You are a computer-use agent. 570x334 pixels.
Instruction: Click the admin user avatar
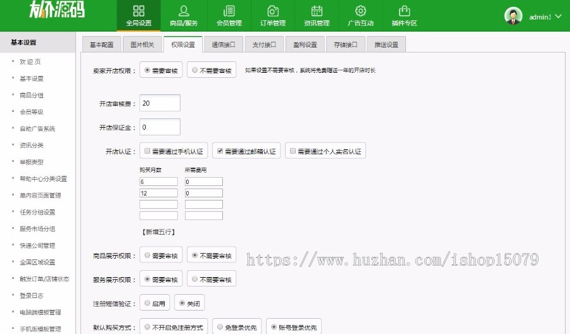[x=513, y=16]
